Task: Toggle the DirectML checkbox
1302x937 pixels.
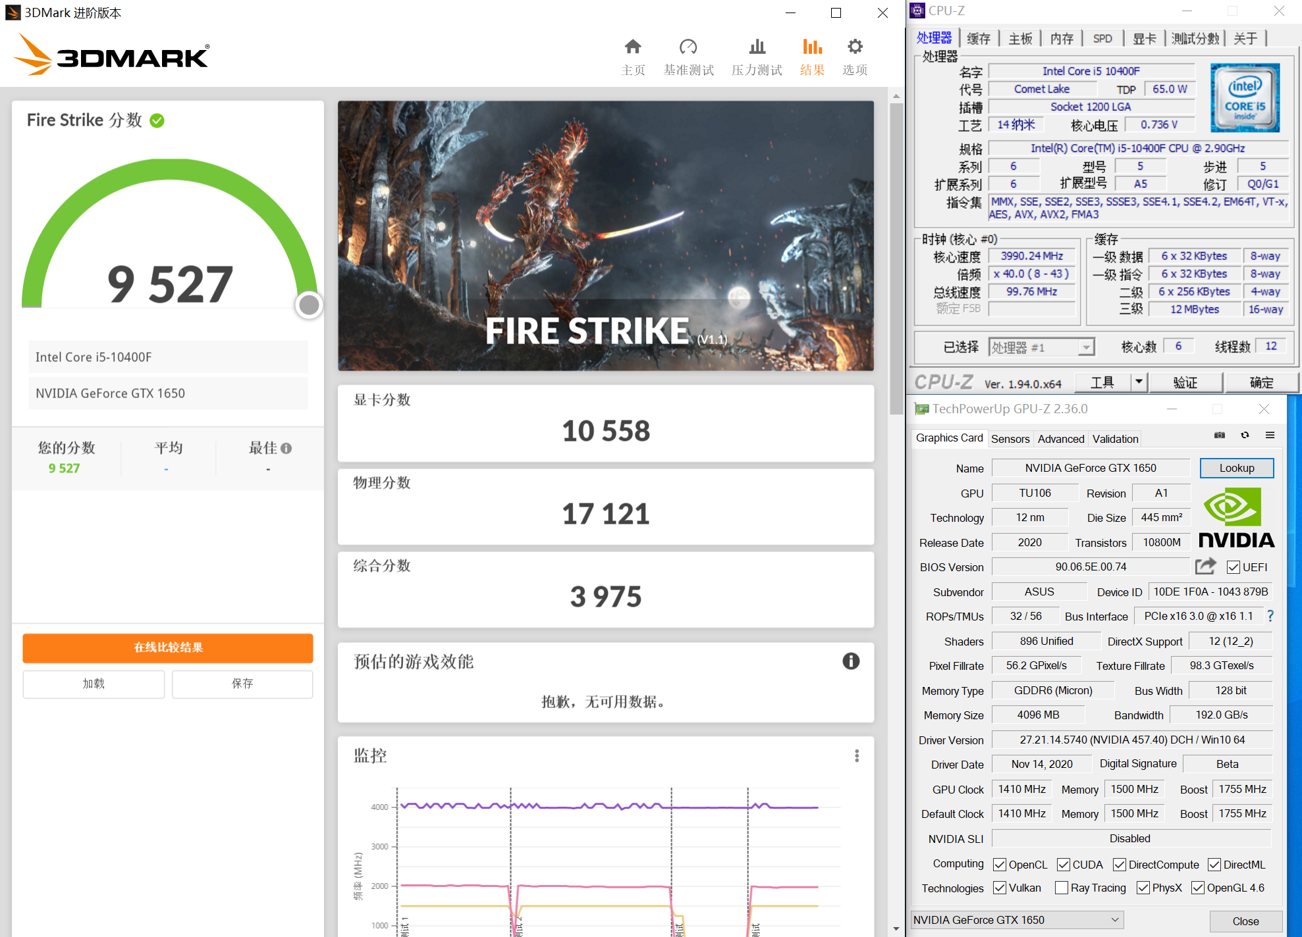Action: click(1214, 865)
